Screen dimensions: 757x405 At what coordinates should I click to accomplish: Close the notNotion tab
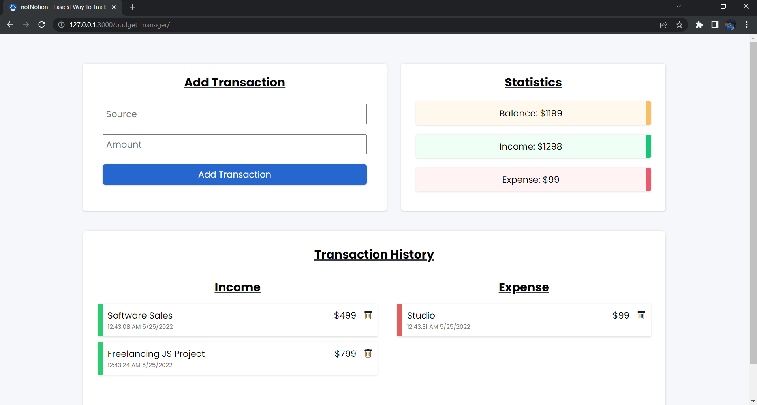114,7
